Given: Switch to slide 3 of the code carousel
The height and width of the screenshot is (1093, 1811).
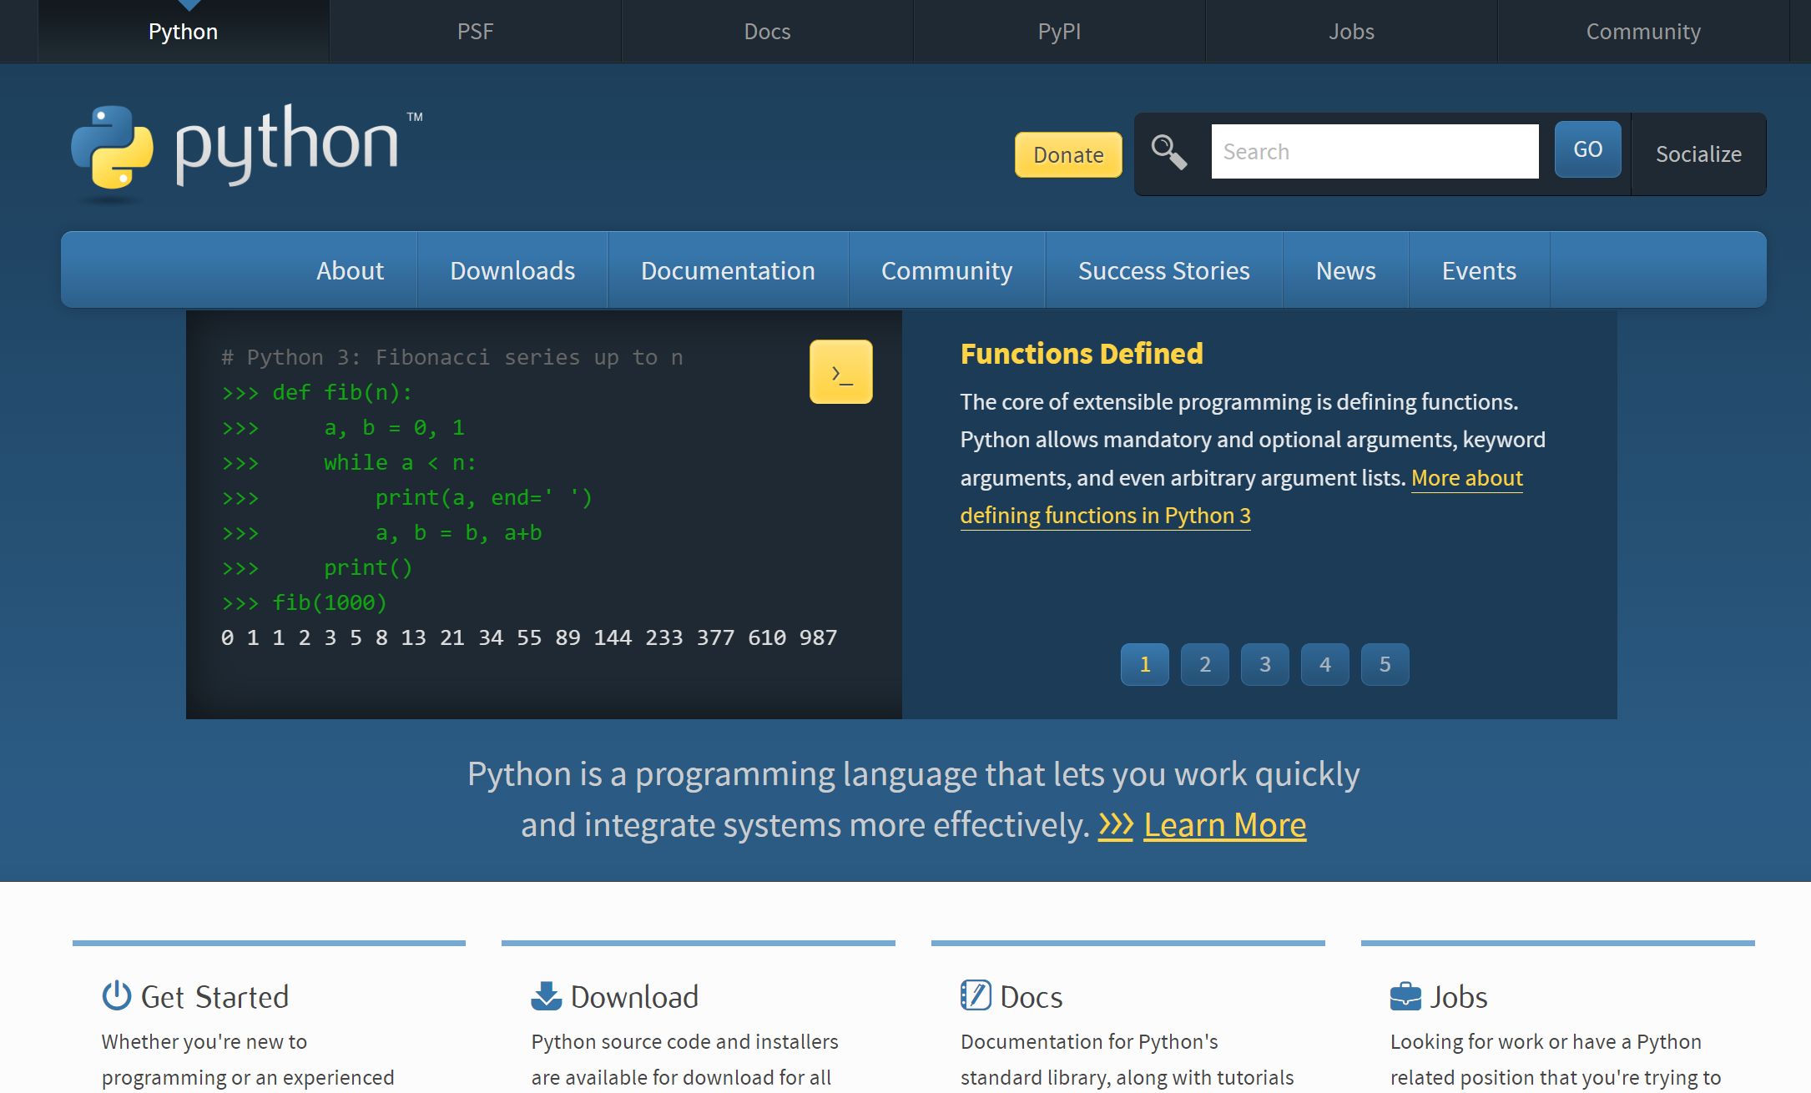Looking at the screenshot, I should (1264, 664).
